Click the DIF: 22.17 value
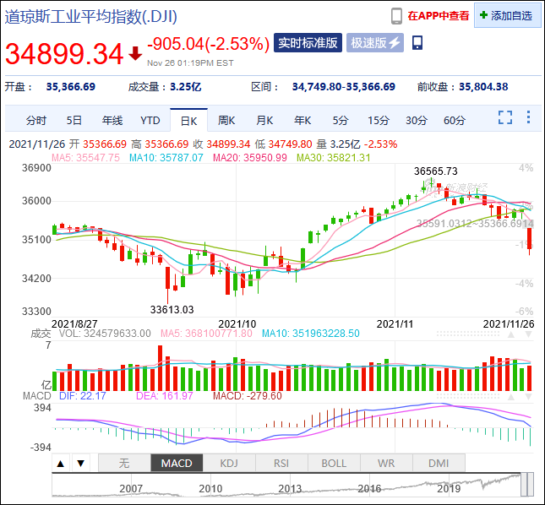The width and height of the screenshot is (545, 505). [x=82, y=395]
